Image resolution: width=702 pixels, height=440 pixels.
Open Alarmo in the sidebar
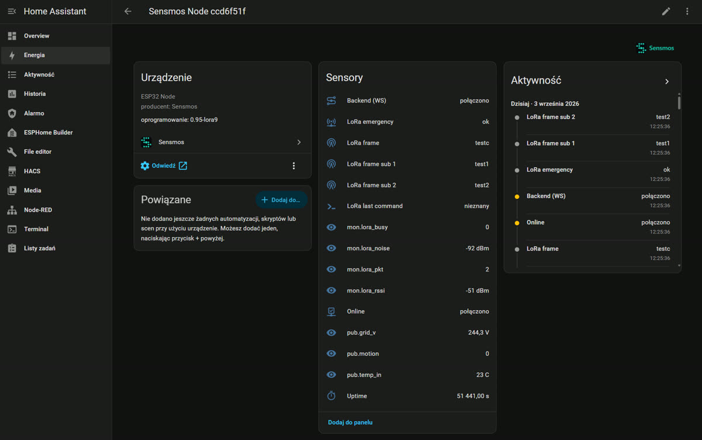tap(56, 114)
